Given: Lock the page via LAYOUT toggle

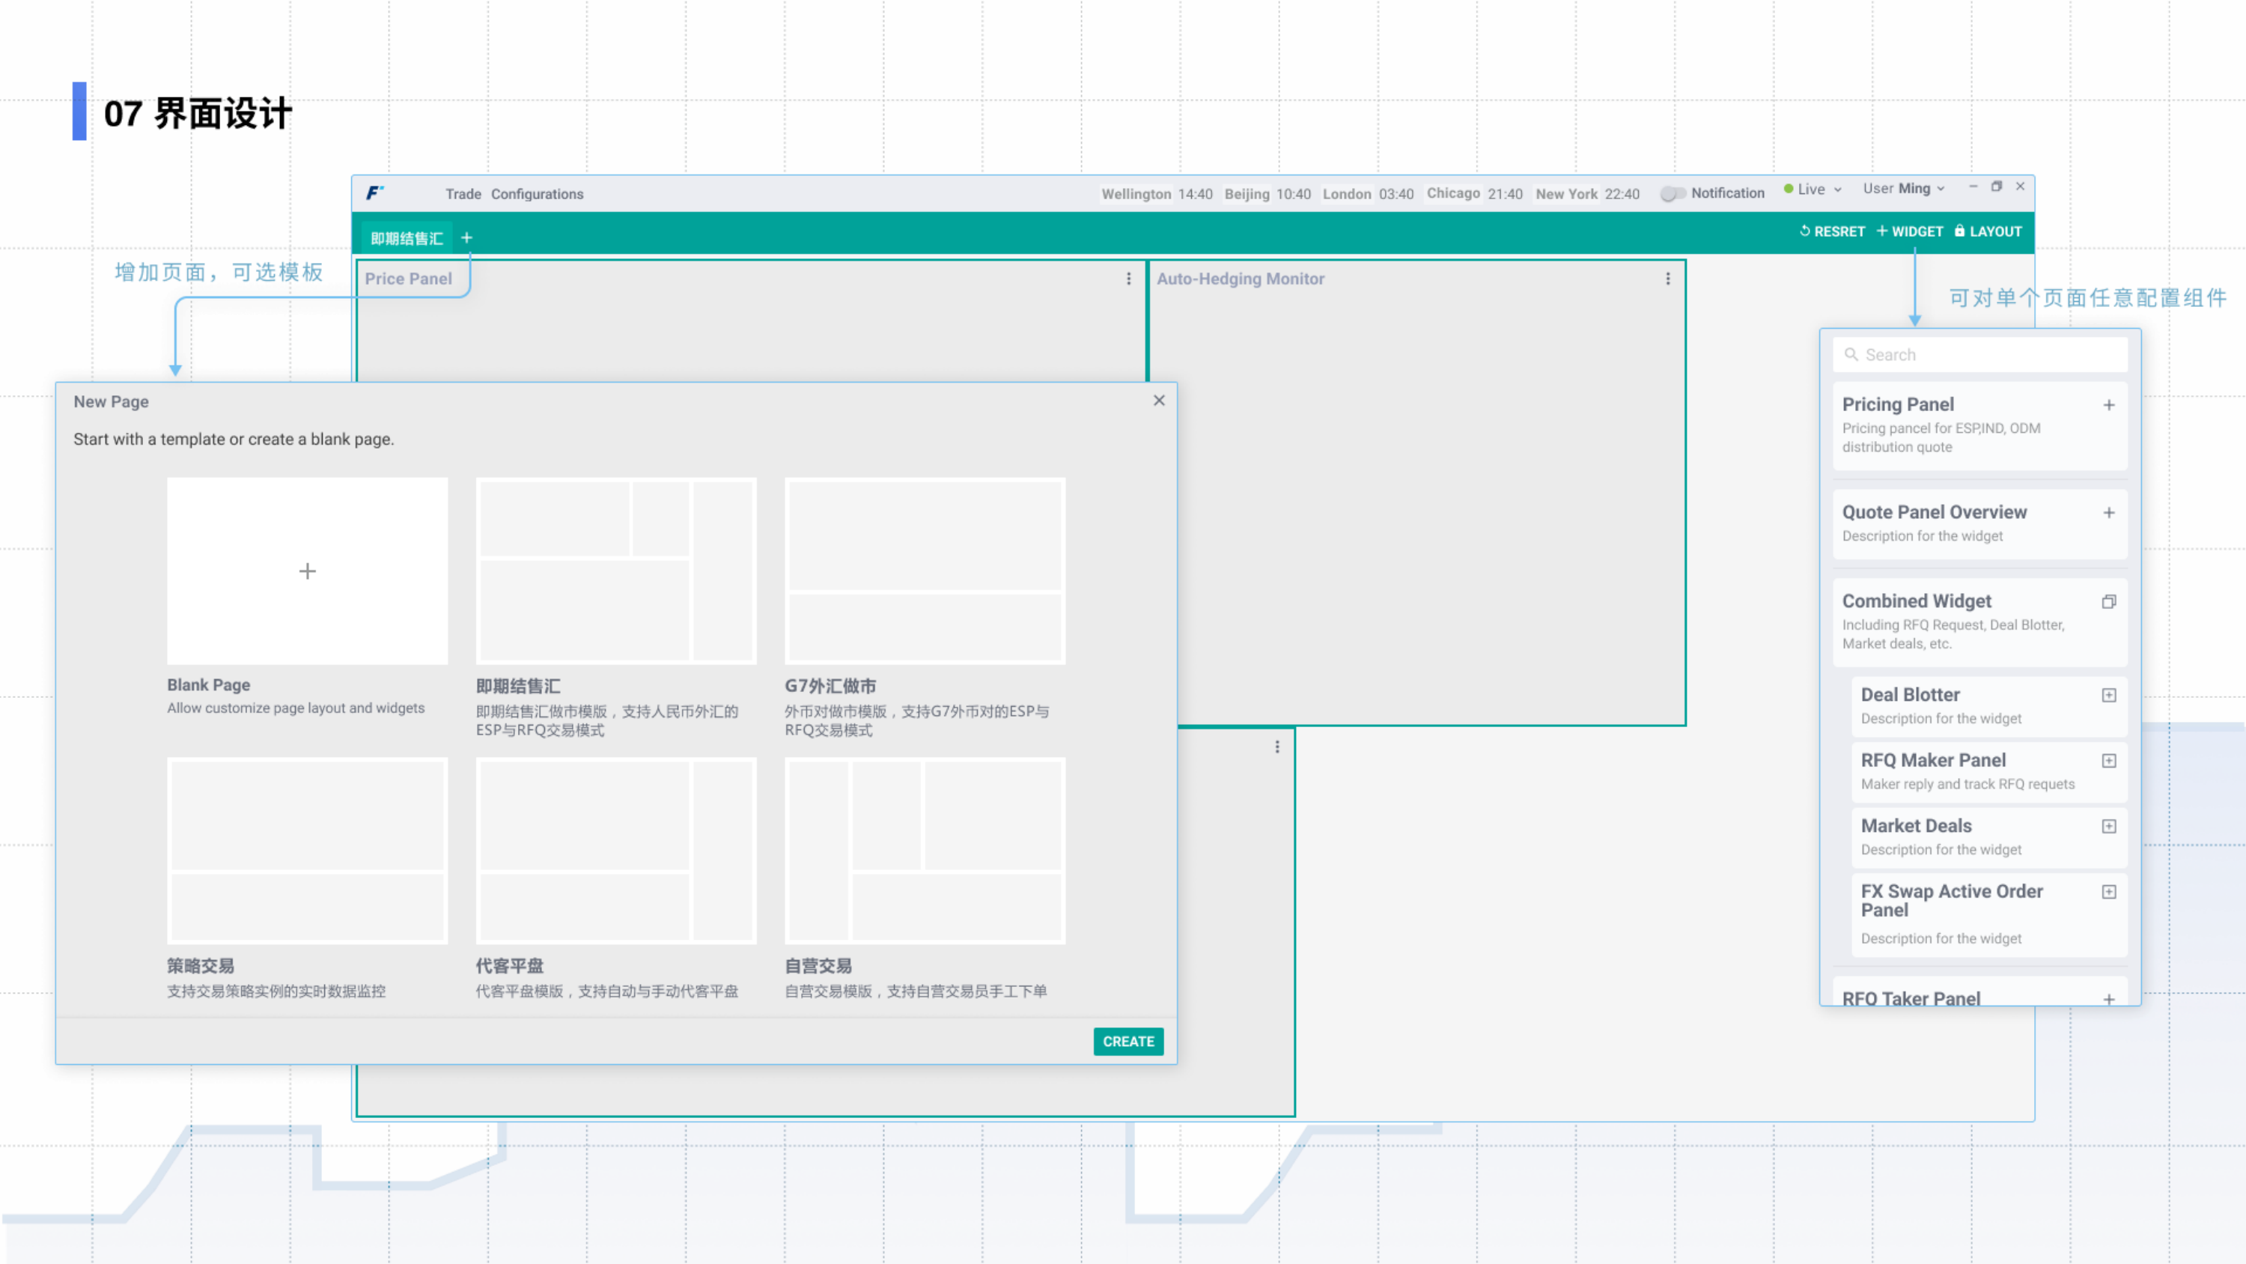Looking at the screenshot, I should click(1988, 231).
